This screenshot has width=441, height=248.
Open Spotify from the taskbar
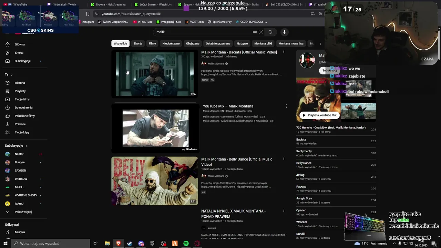(x=186, y=244)
